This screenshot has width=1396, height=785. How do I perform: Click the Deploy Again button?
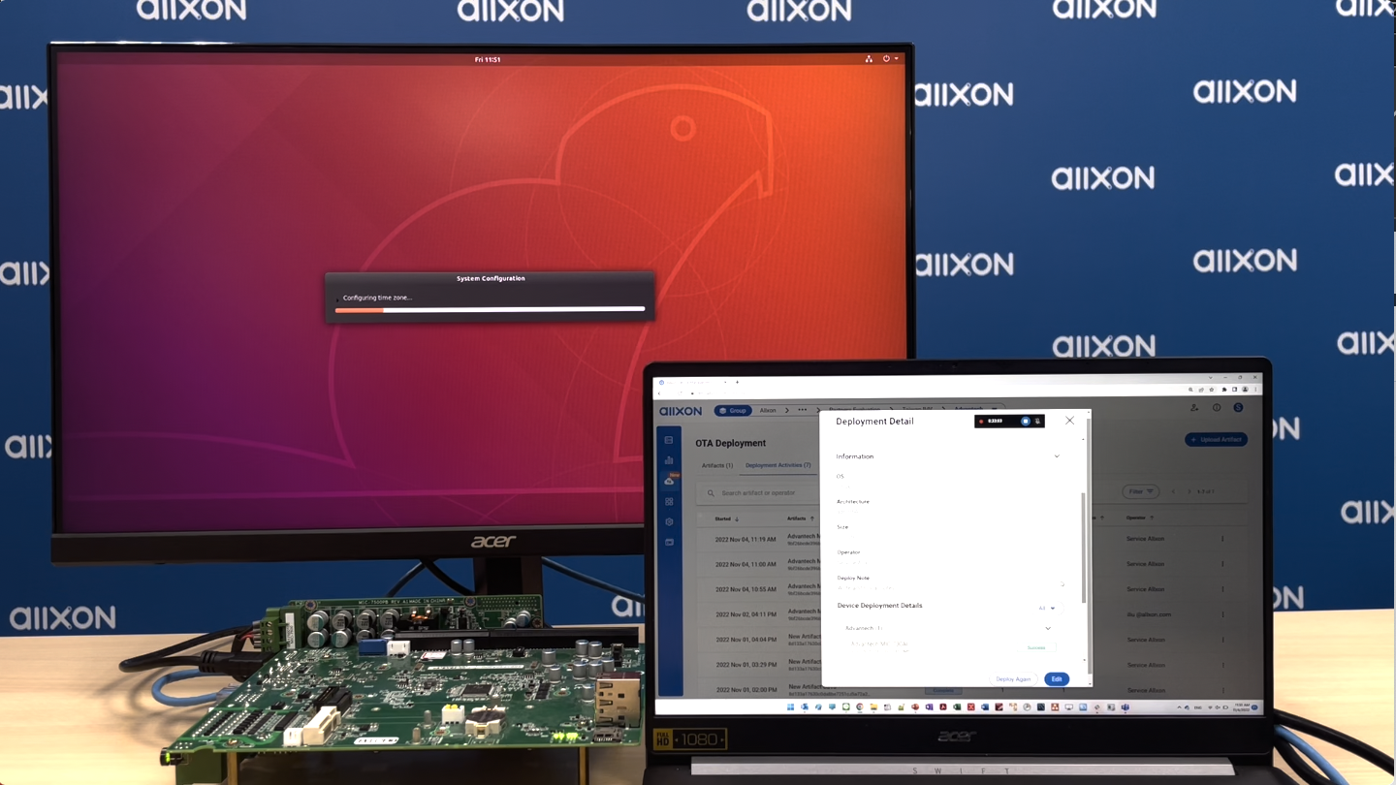[x=1012, y=679]
